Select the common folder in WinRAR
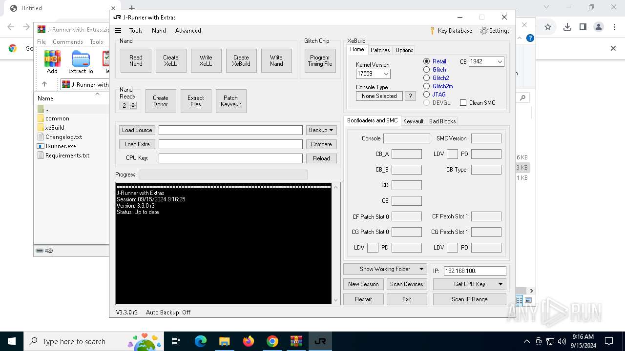The image size is (625, 351). point(57,118)
